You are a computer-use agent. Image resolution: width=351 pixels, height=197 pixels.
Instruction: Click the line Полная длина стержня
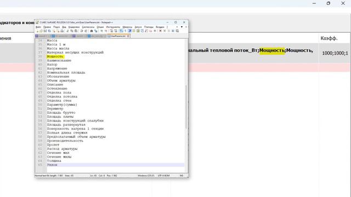click(67, 132)
